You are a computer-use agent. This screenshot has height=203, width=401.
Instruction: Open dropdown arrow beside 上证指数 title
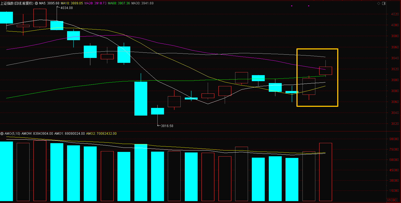click(36, 3)
